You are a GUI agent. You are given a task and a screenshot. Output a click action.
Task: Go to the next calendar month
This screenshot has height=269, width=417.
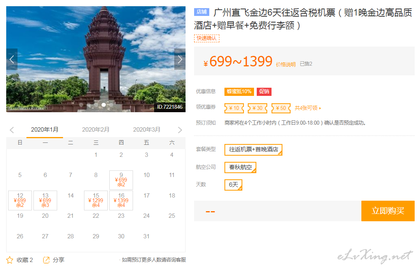180,130
